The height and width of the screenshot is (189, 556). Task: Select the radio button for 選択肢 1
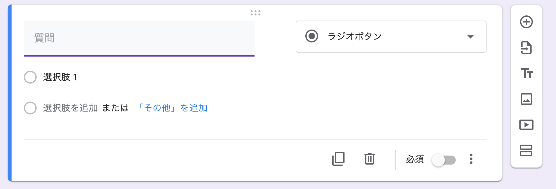pos(30,77)
